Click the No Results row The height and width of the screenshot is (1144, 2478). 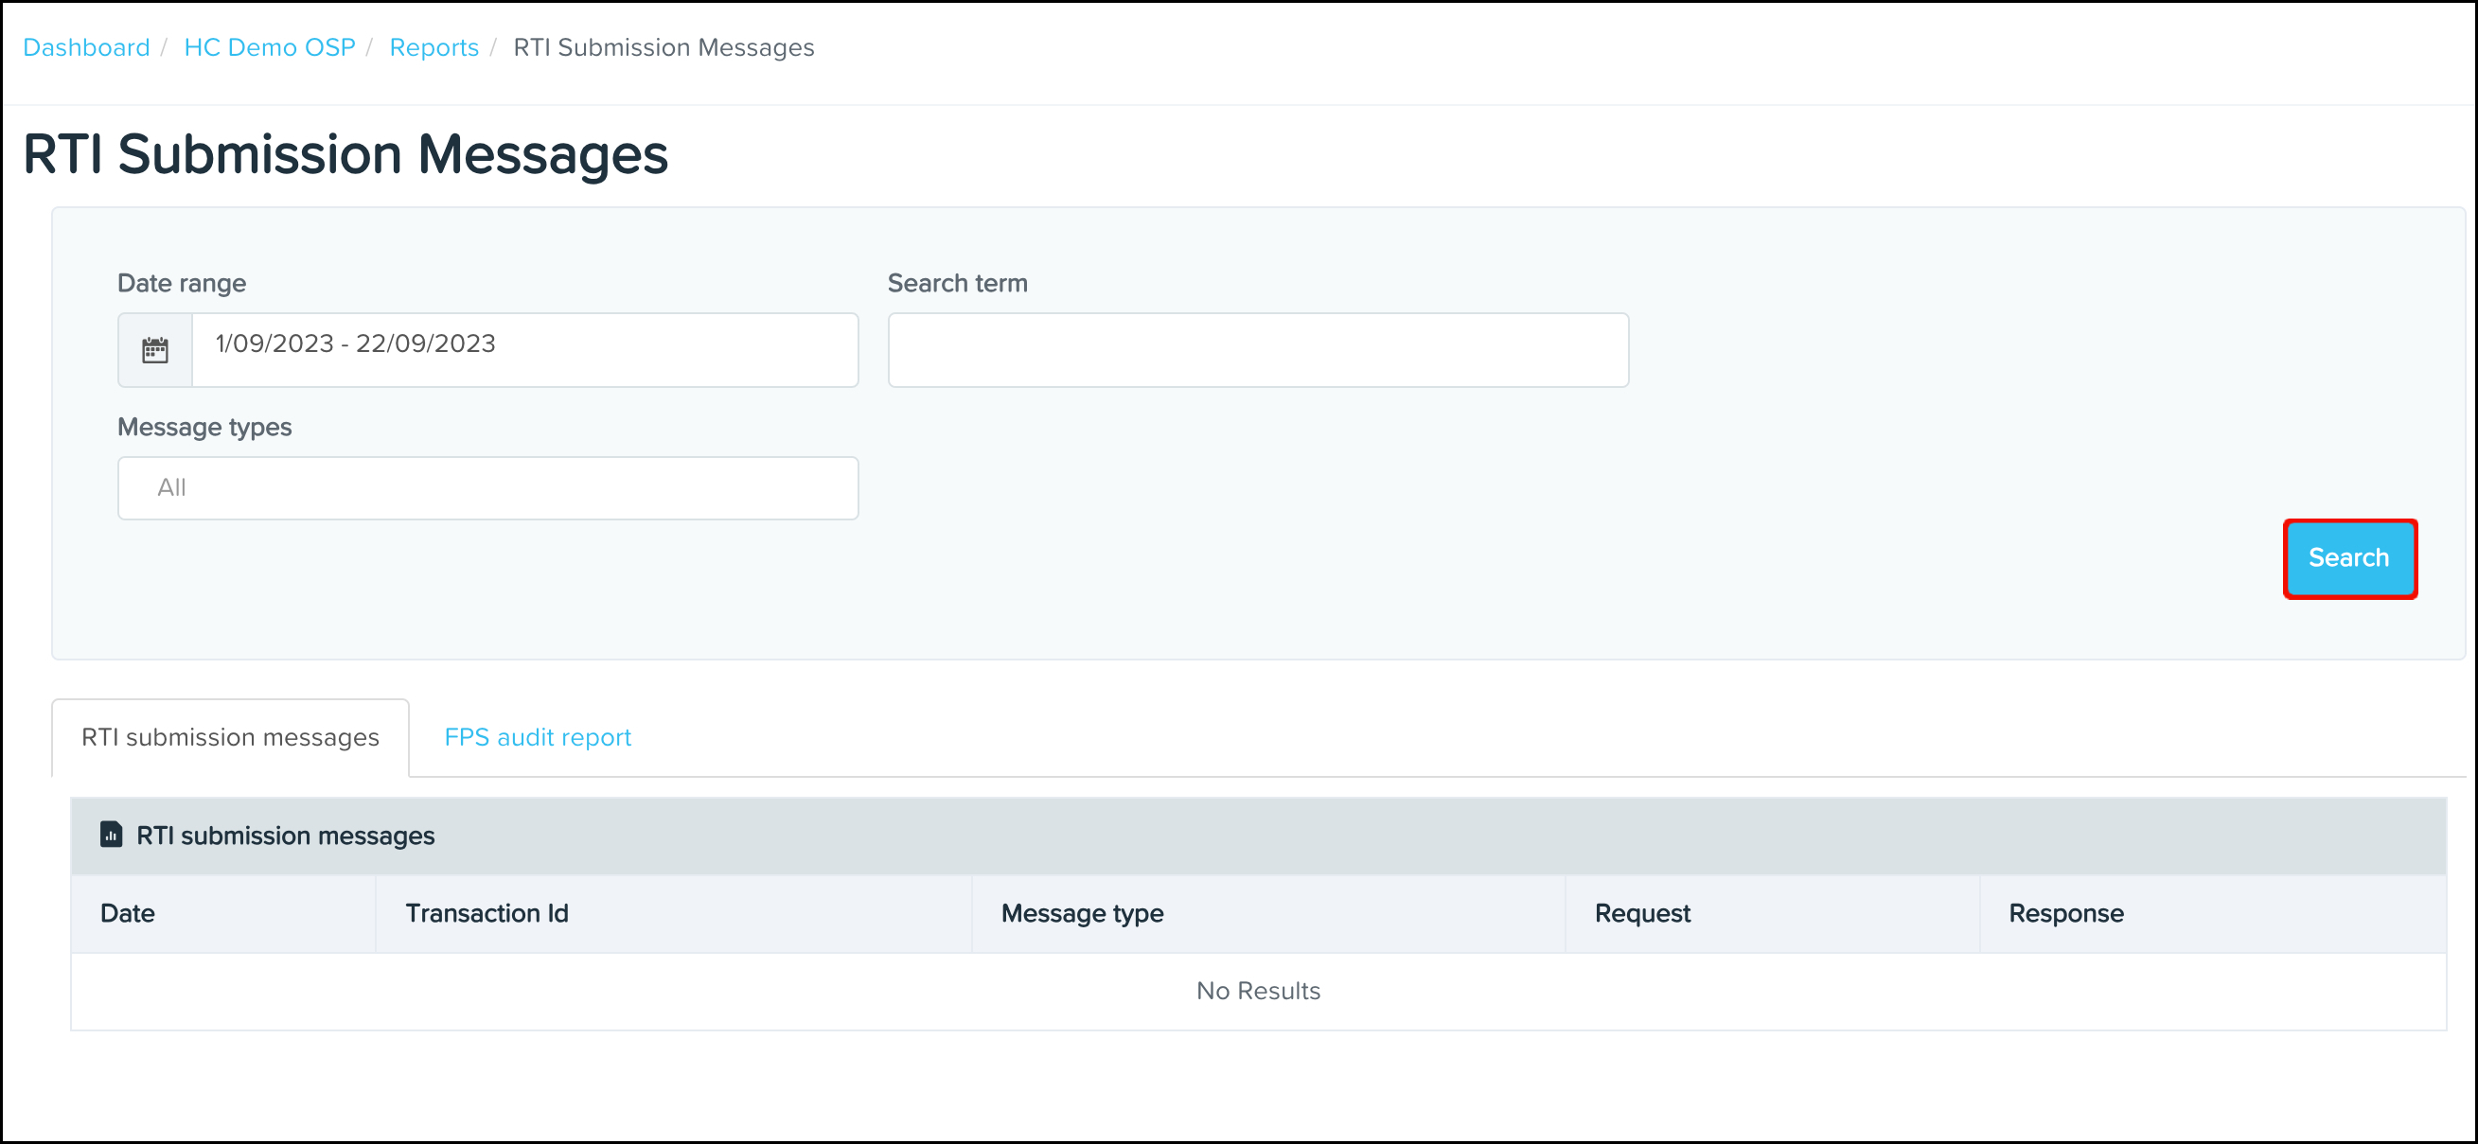point(1257,990)
